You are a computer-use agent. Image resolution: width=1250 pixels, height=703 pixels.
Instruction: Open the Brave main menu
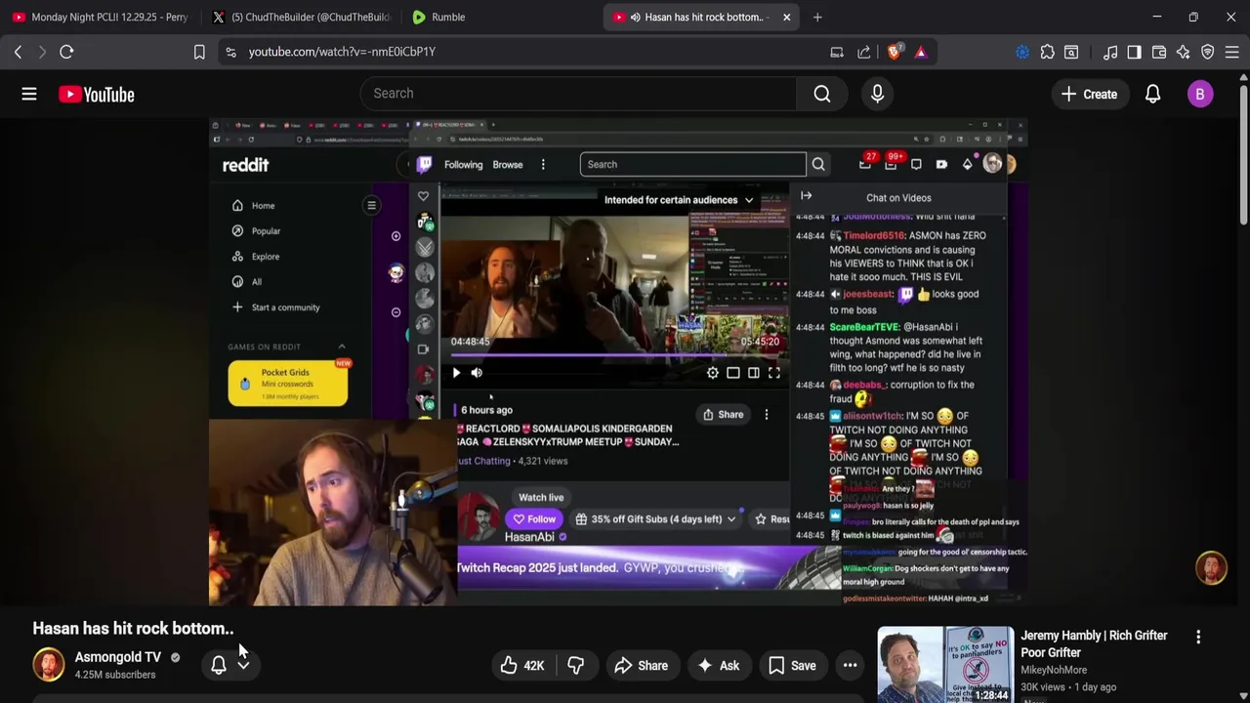click(1232, 52)
